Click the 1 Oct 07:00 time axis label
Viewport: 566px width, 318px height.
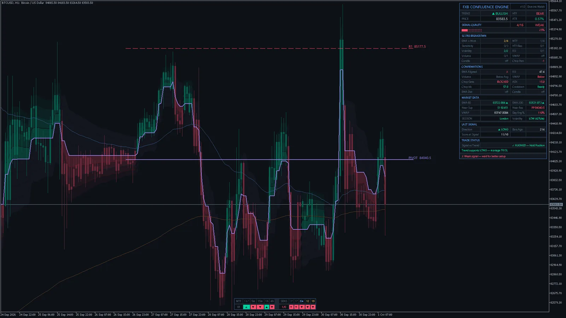pyautogui.click(x=385, y=314)
